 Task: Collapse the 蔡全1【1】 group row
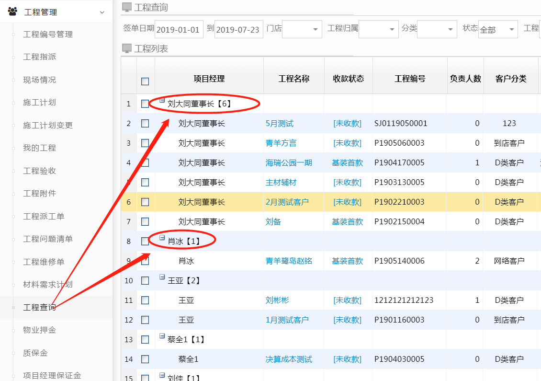coord(162,337)
